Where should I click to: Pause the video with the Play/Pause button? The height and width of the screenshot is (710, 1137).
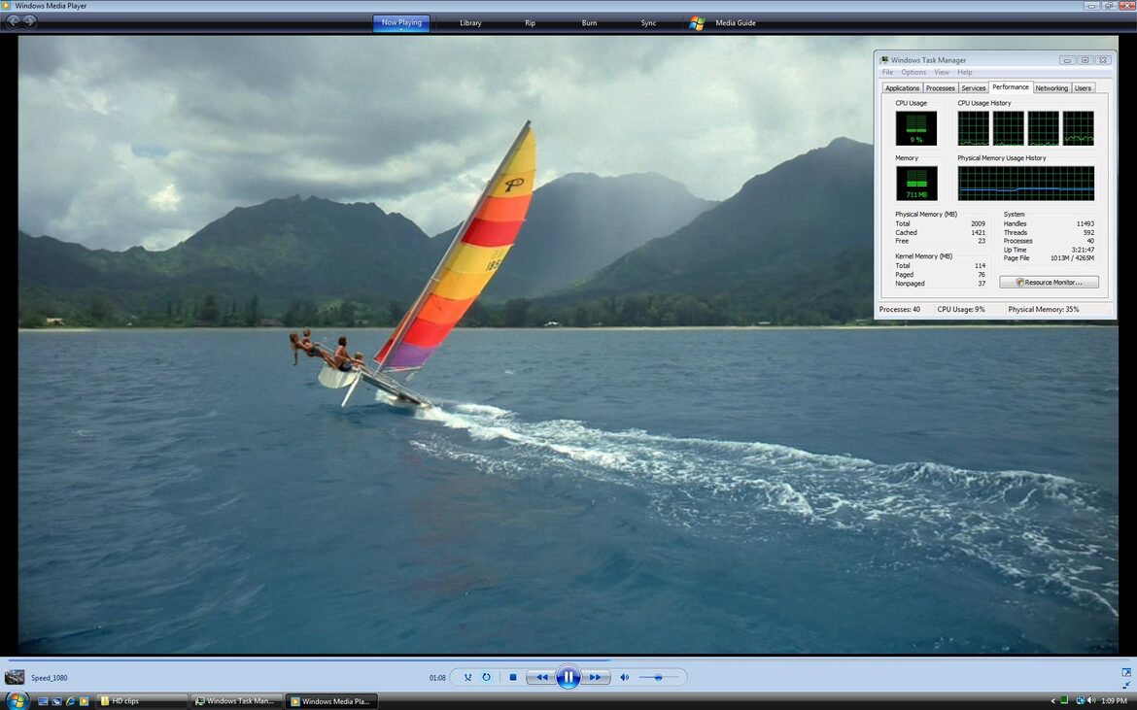pyautogui.click(x=568, y=677)
